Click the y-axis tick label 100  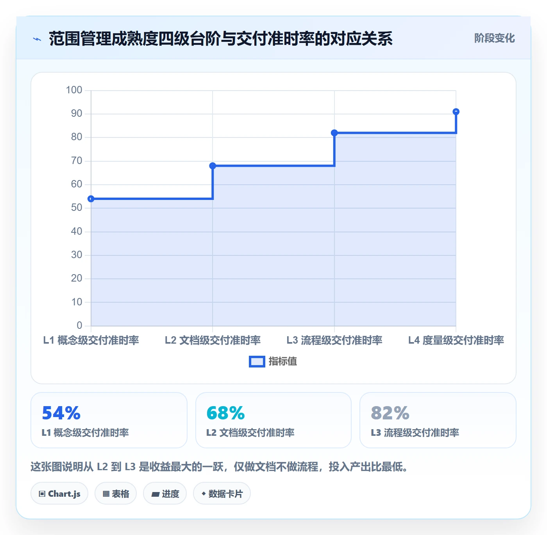coord(74,90)
